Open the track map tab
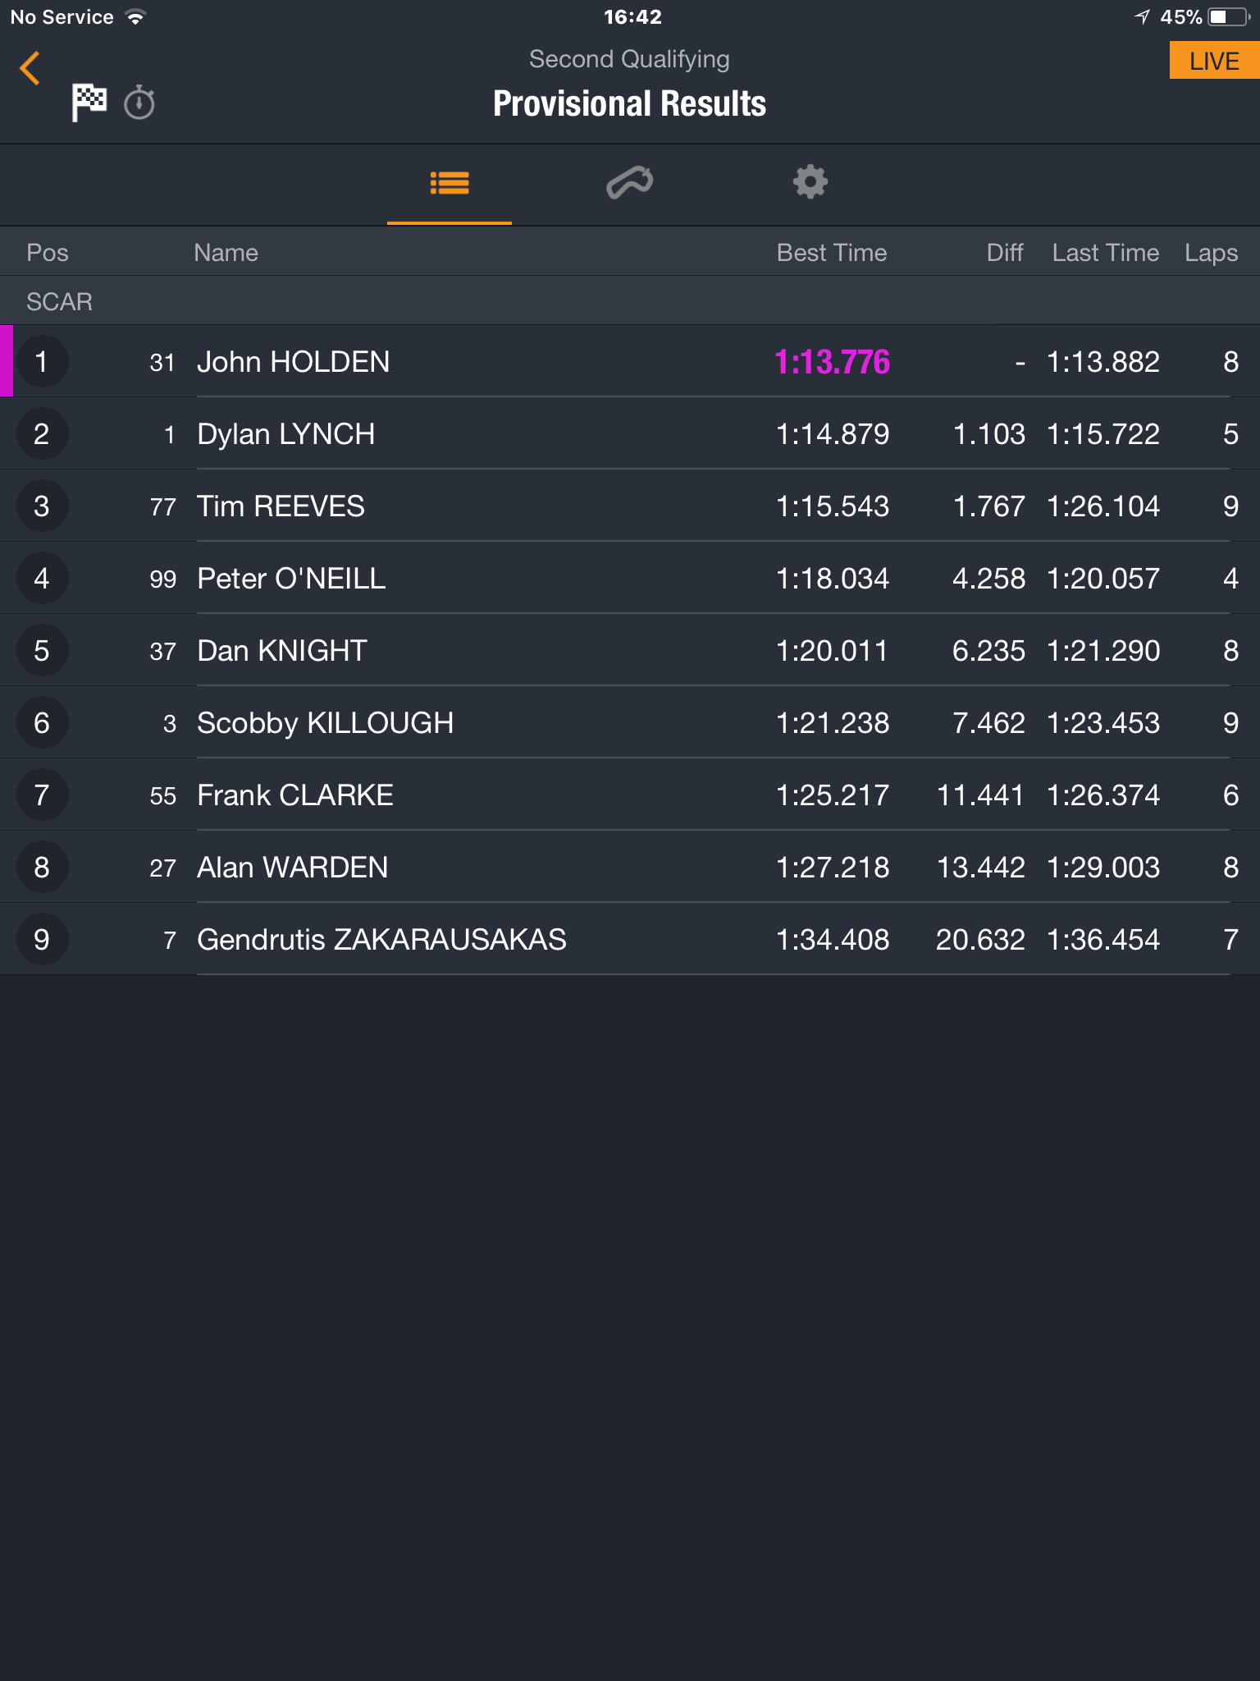1260x1681 pixels. (630, 182)
